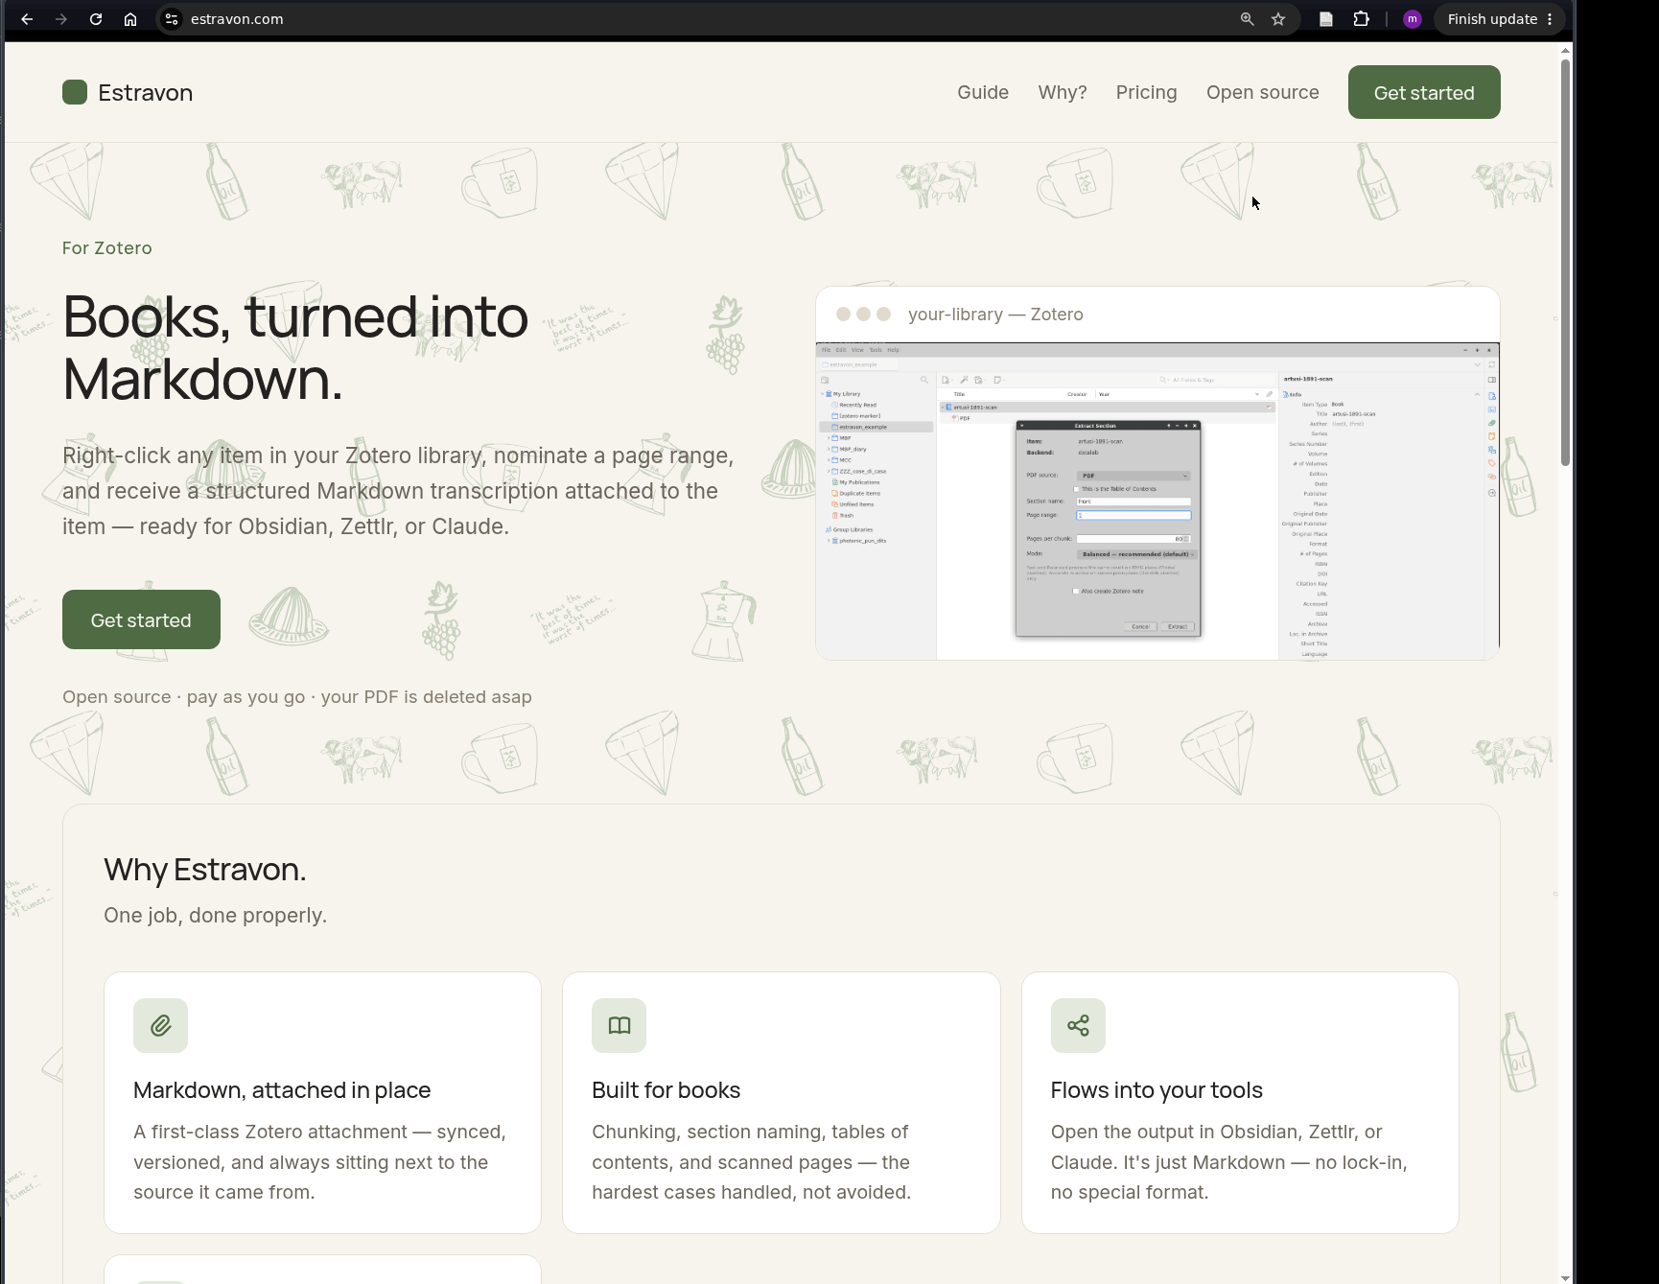The image size is (1659, 1284).
Task: Click the green Estravon logo square
Action: (x=75, y=92)
